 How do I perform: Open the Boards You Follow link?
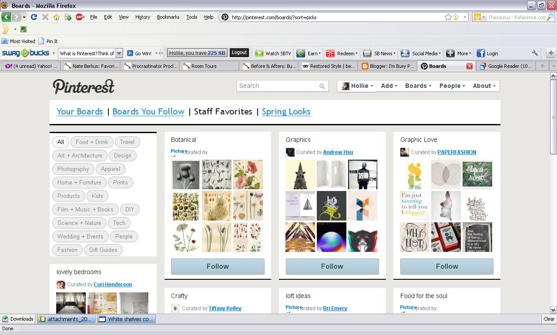(x=148, y=112)
